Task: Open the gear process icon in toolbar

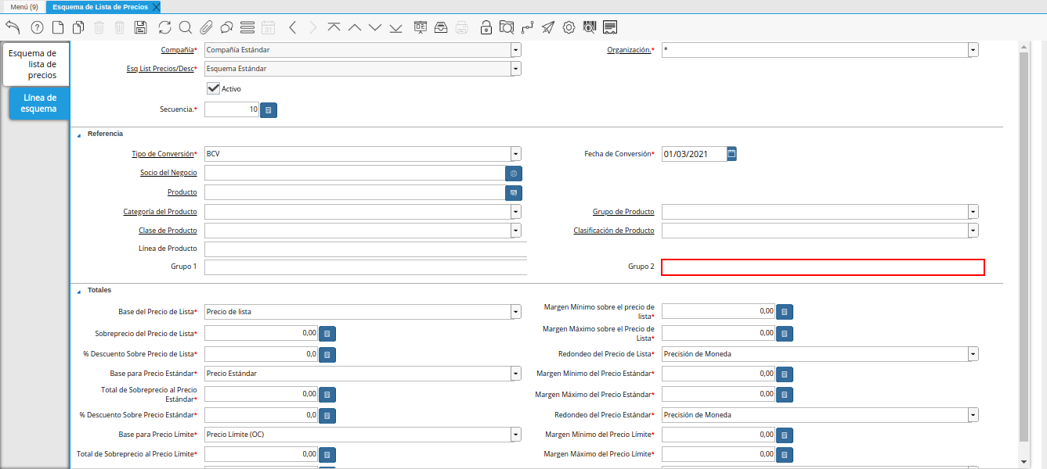Action: (569, 27)
